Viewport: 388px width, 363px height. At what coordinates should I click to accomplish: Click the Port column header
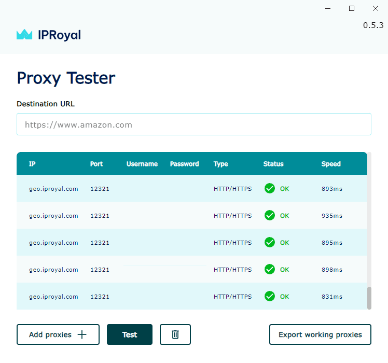(x=96, y=164)
